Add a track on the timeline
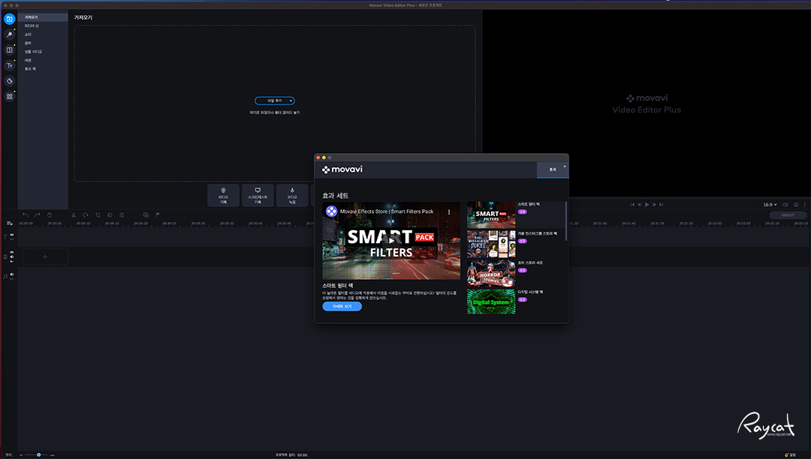811x459 pixels. point(9,223)
